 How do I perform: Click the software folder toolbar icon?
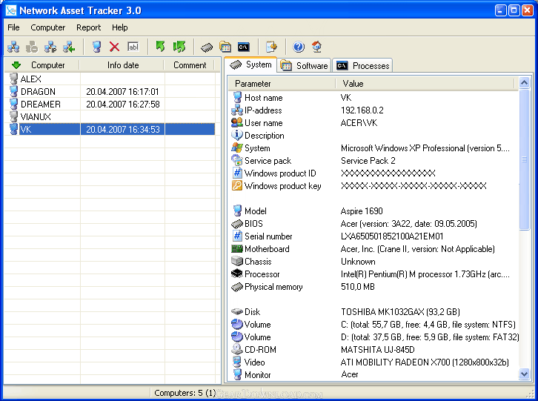click(x=225, y=47)
